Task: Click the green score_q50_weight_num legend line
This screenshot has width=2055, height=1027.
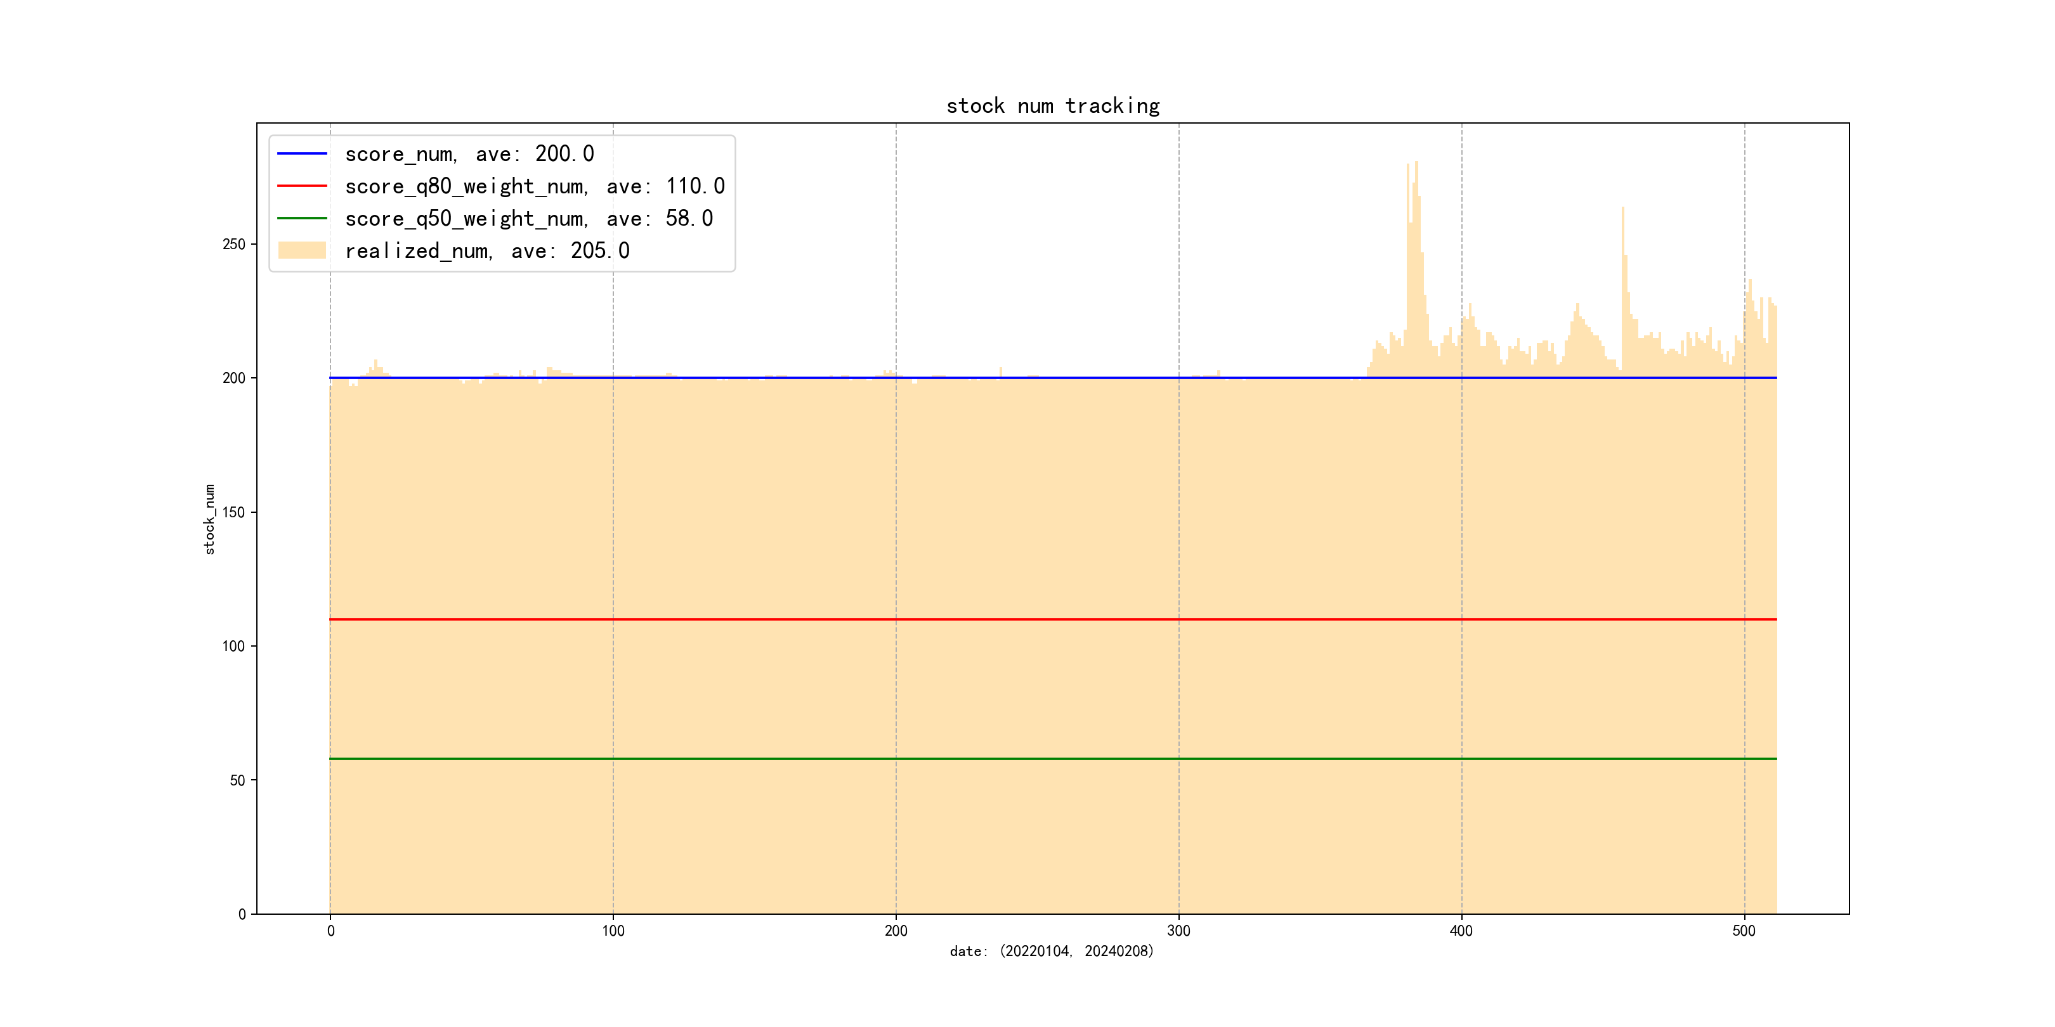Action: pyautogui.click(x=301, y=217)
